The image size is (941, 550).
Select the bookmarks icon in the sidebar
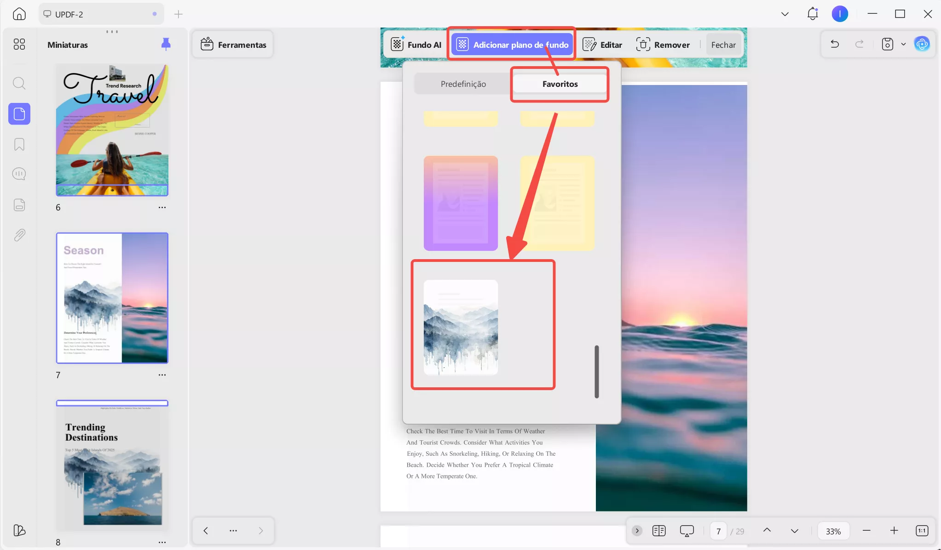click(19, 144)
